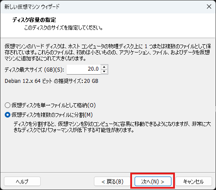Select store virtual disk as single file option
This screenshot has width=216, height=190.
(50, 105)
